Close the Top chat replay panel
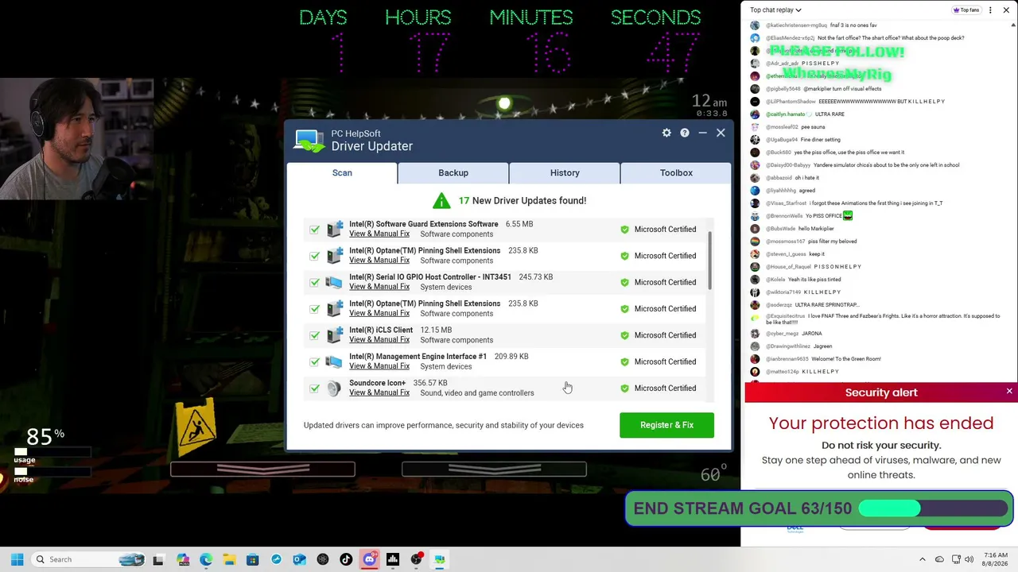This screenshot has width=1018, height=572. 1006,10
